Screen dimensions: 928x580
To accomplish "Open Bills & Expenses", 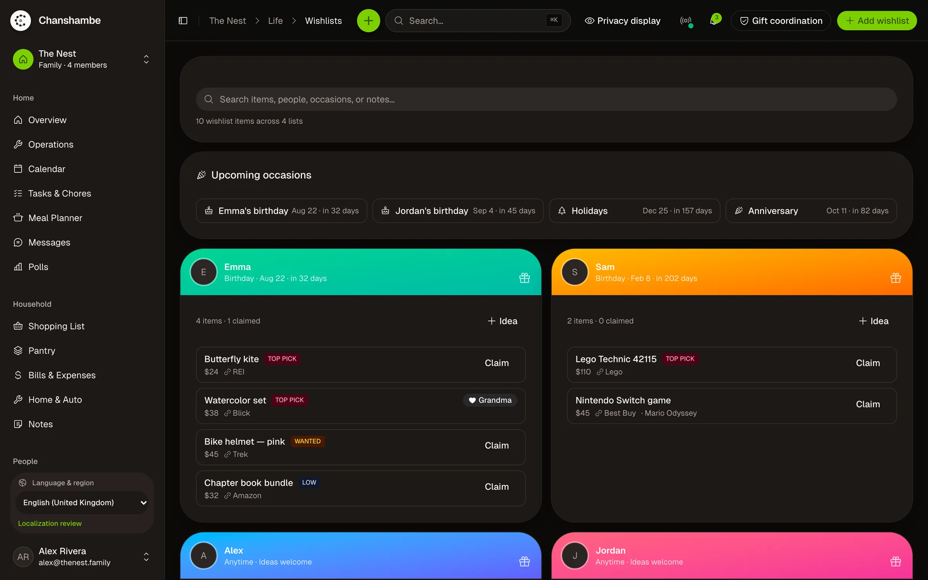I will 82,375.
